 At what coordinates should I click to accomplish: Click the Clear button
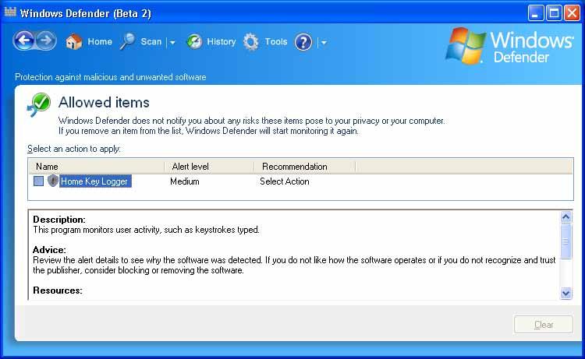click(543, 325)
